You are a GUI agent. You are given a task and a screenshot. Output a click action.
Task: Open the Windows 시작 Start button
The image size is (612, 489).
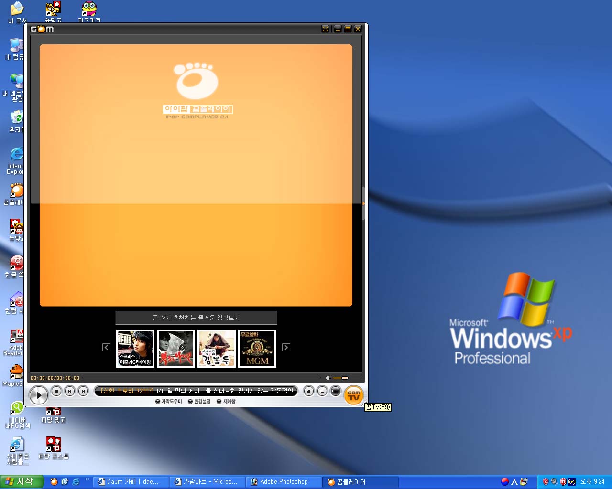pyautogui.click(x=22, y=482)
